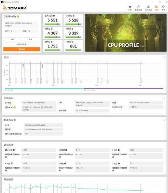Click the orange Run again button
Screen dimensions: 168x193
(22, 49)
